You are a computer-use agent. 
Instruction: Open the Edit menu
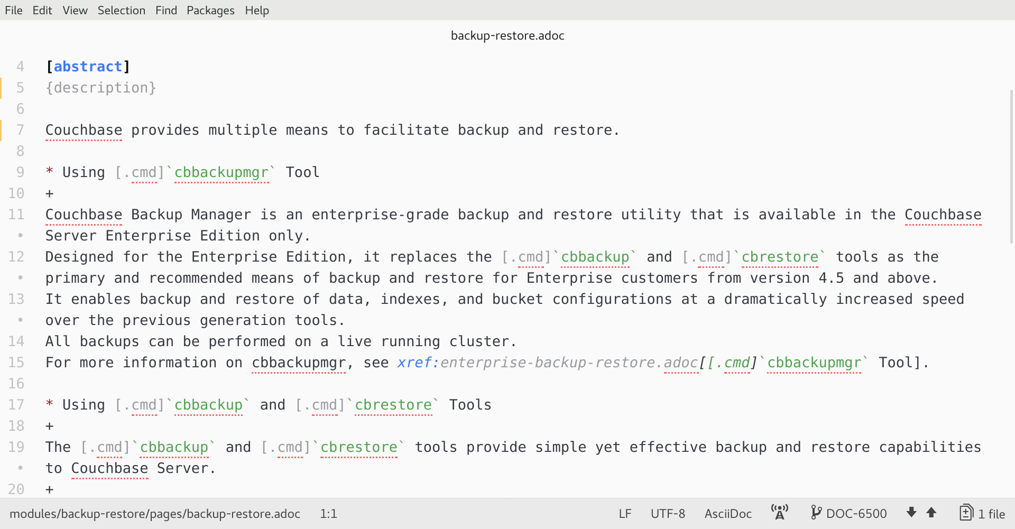click(42, 10)
